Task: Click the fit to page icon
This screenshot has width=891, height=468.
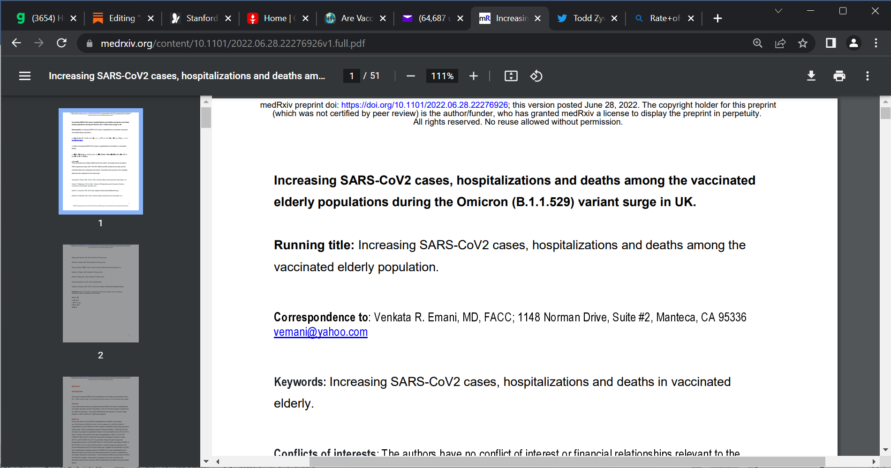Action: [511, 76]
